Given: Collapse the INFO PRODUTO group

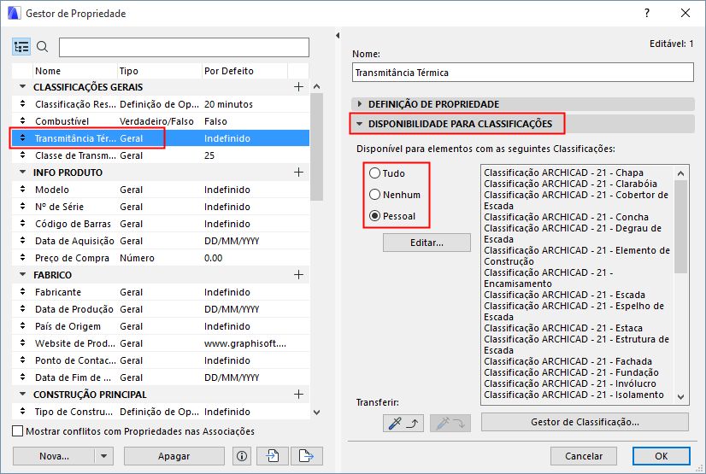Looking at the screenshot, I should (22, 172).
